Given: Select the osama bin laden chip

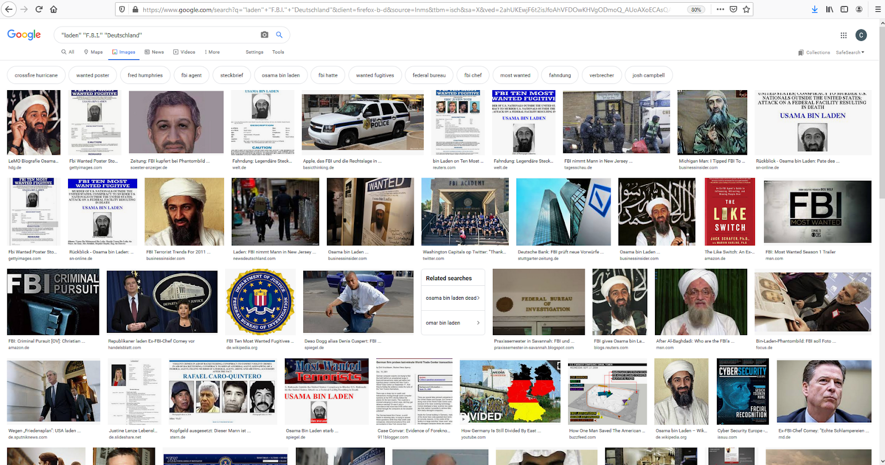Looking at the screenshot, I should pyautogui.click(x=281, y=75).
